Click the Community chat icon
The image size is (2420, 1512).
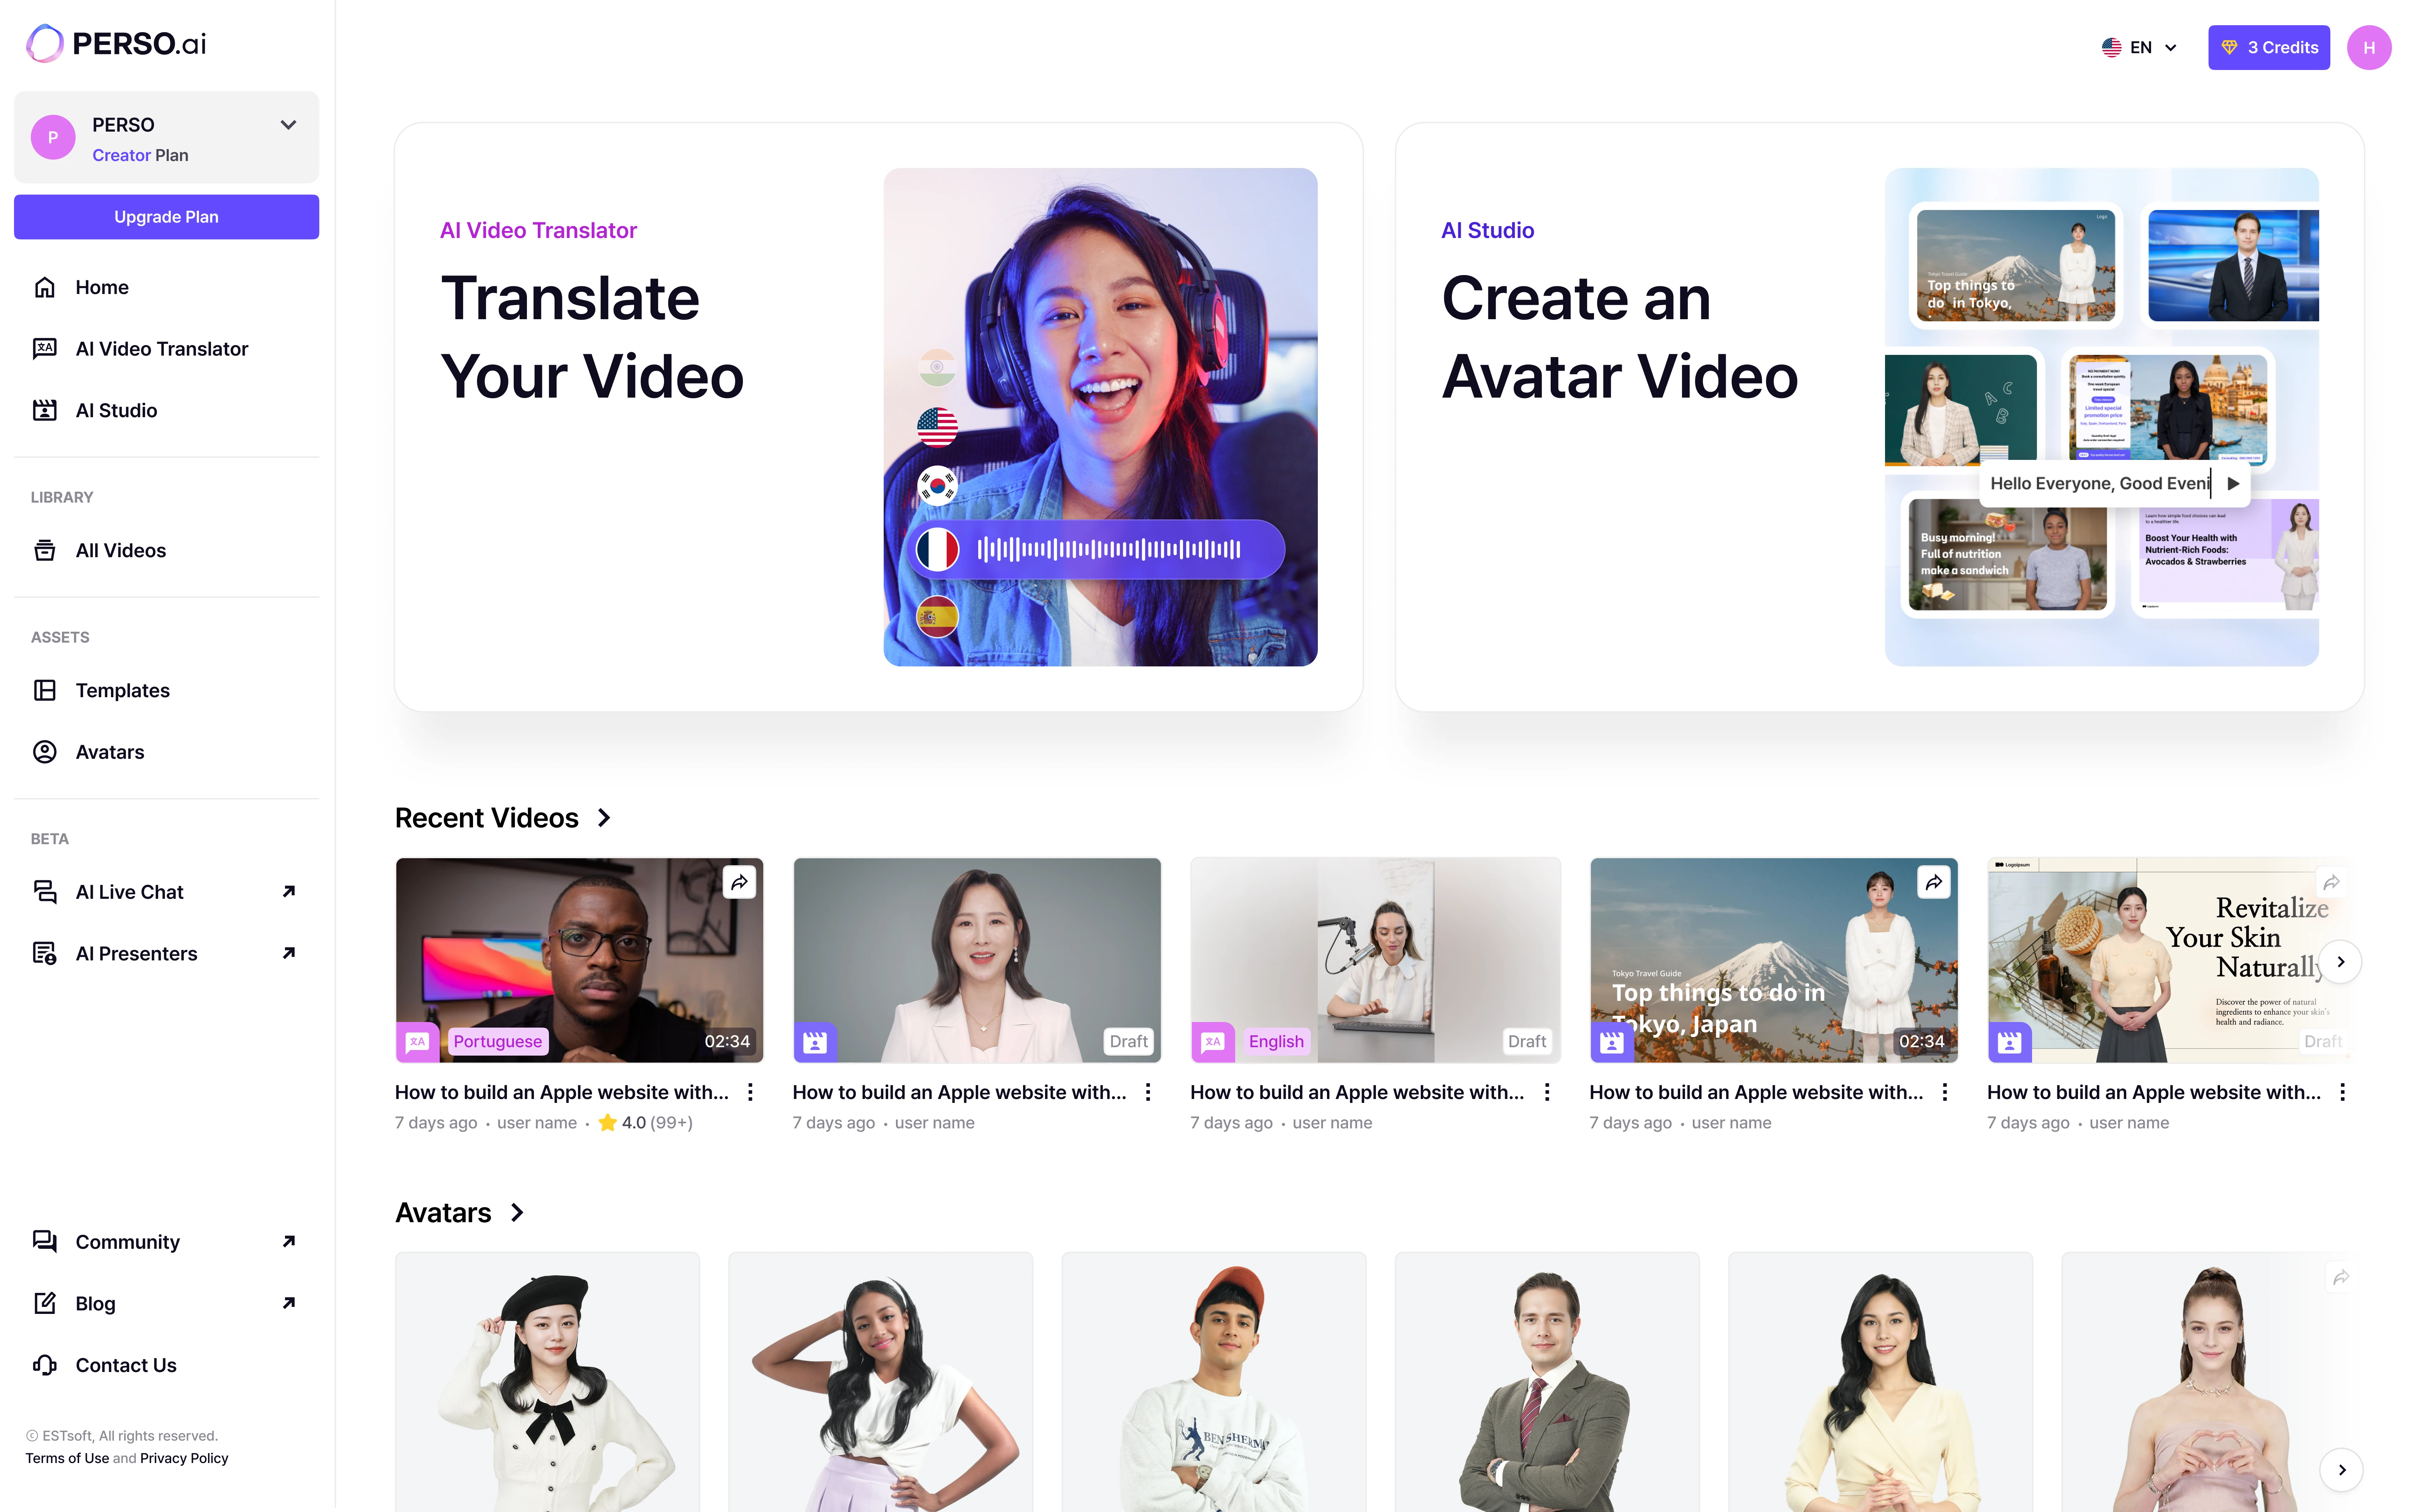click(45, 1242)
